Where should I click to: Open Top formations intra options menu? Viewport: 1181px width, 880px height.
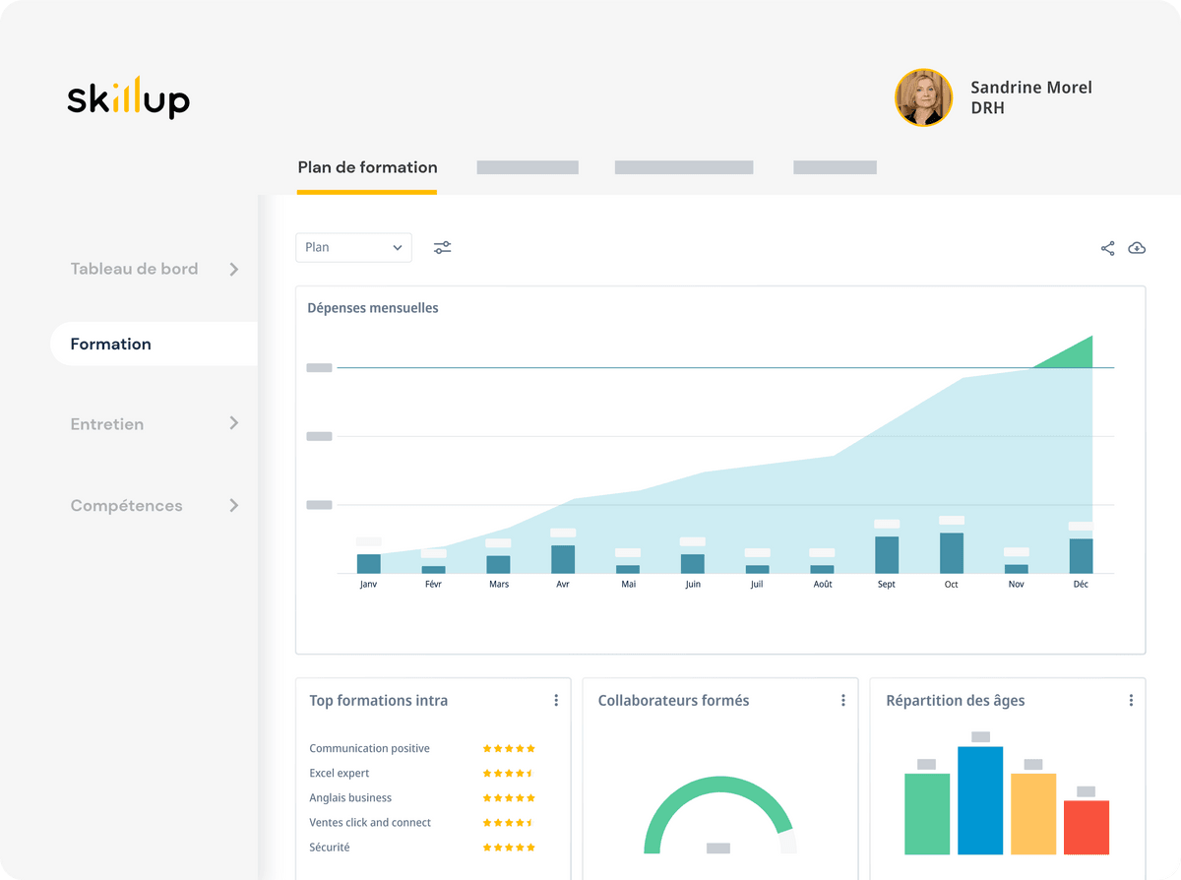(556, 701)
